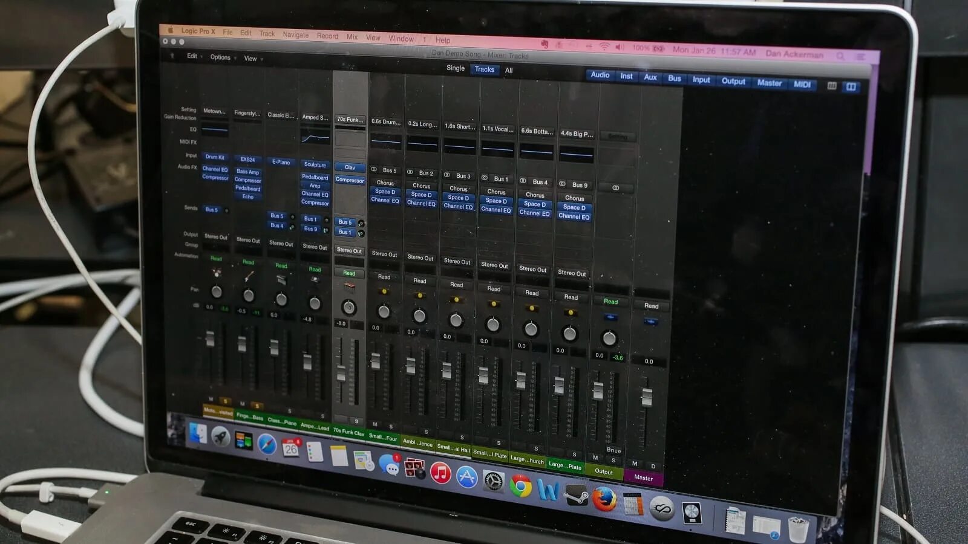Open the Navigate menu
This screenshot has width=968, height=544.
point(295,34)
